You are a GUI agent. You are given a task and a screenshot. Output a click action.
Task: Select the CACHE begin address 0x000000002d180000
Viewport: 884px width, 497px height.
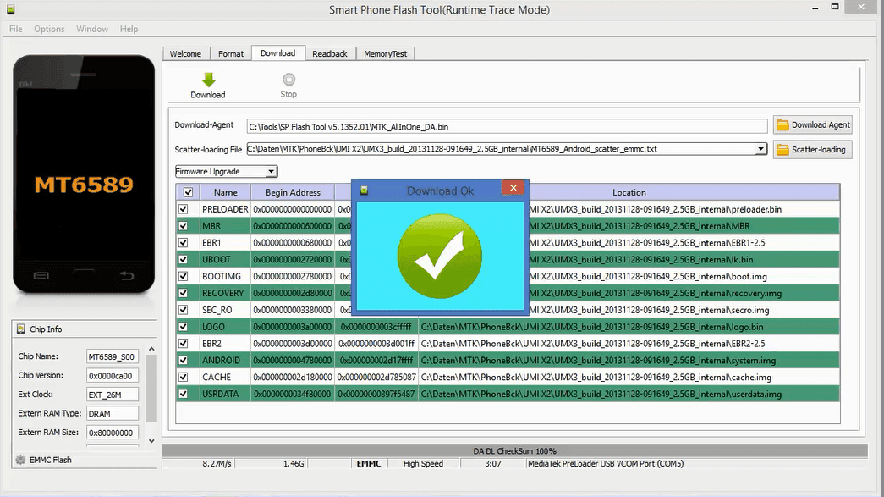[293, 377]
